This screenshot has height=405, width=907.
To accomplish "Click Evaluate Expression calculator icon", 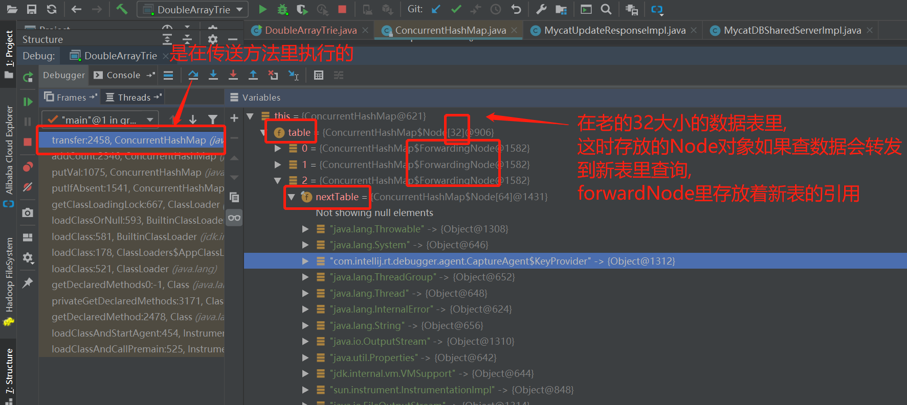I will tap(319, 76).
